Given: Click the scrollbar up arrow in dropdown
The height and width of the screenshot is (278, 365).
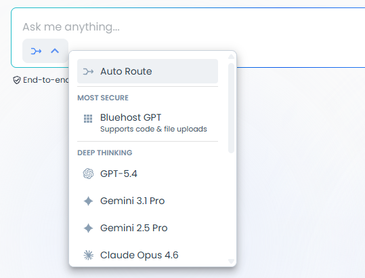Looking at the screenshot, I should click(x=231, y=57).
